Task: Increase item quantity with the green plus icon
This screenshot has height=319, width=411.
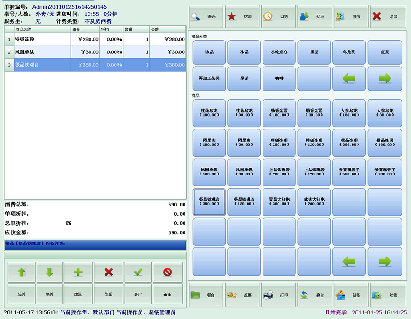Action: [78, 272]
